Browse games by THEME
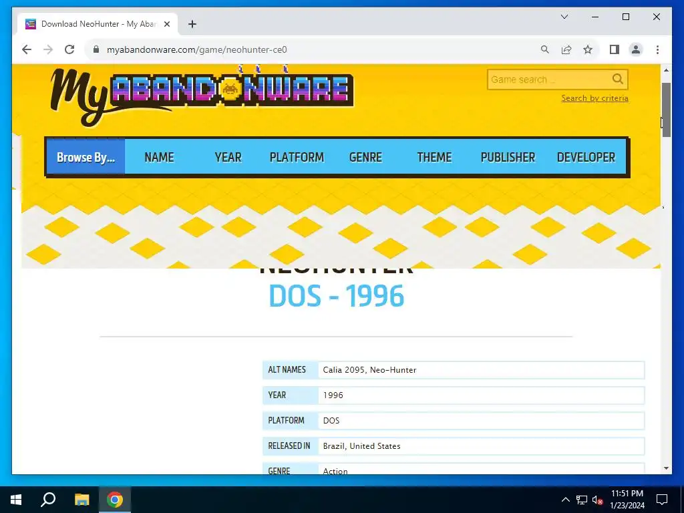684x513 pixels. point(434,157)
